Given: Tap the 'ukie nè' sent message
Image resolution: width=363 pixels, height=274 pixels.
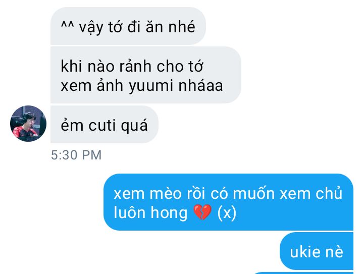Looking at the screenshot, I should click(x=317, y=251).
